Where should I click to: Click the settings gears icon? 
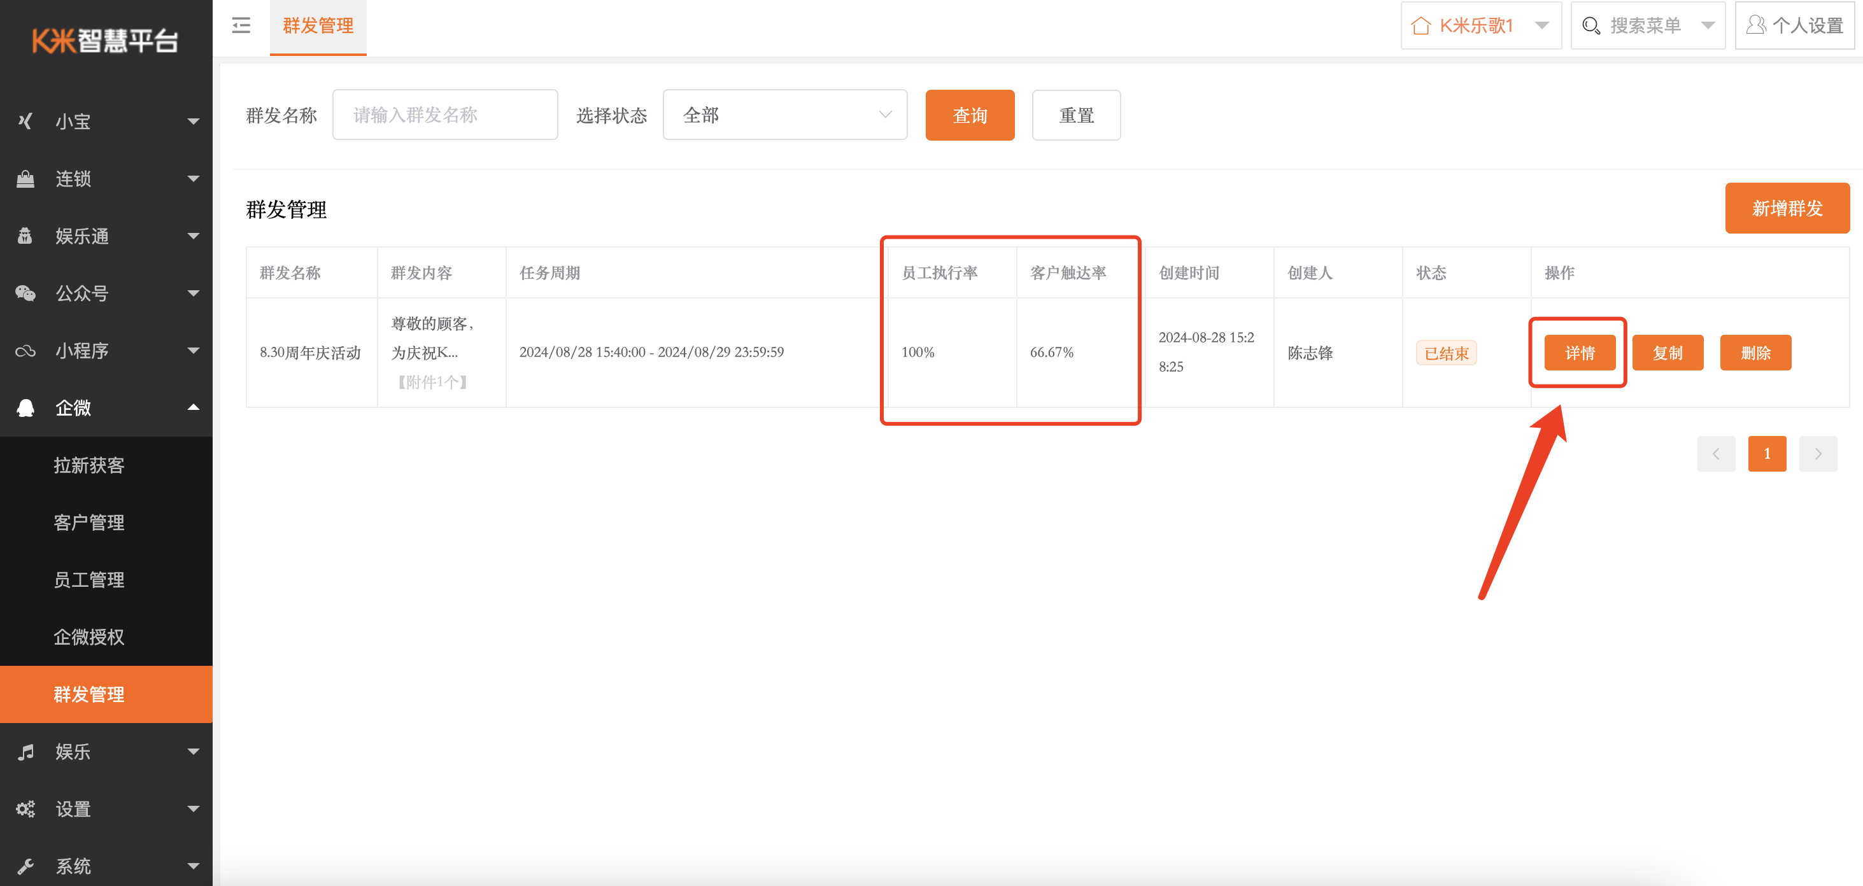click(25, 808)
